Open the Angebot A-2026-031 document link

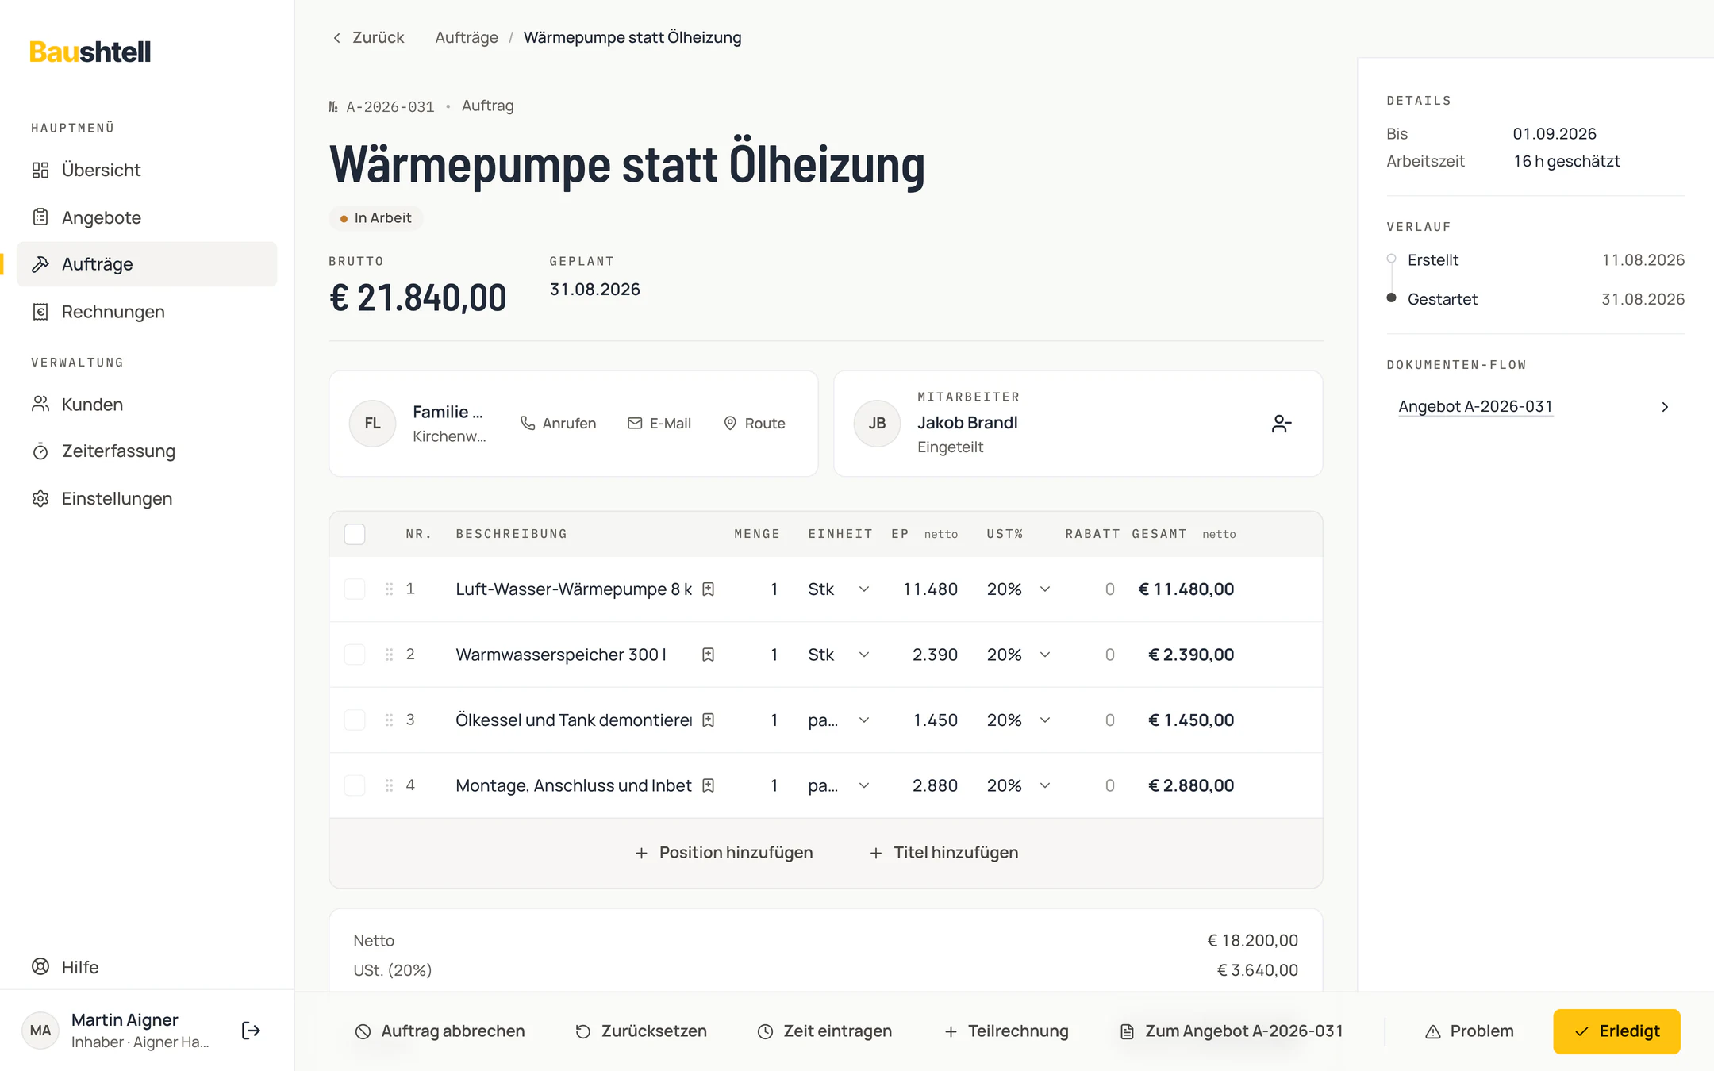[x=1475, y=407]
